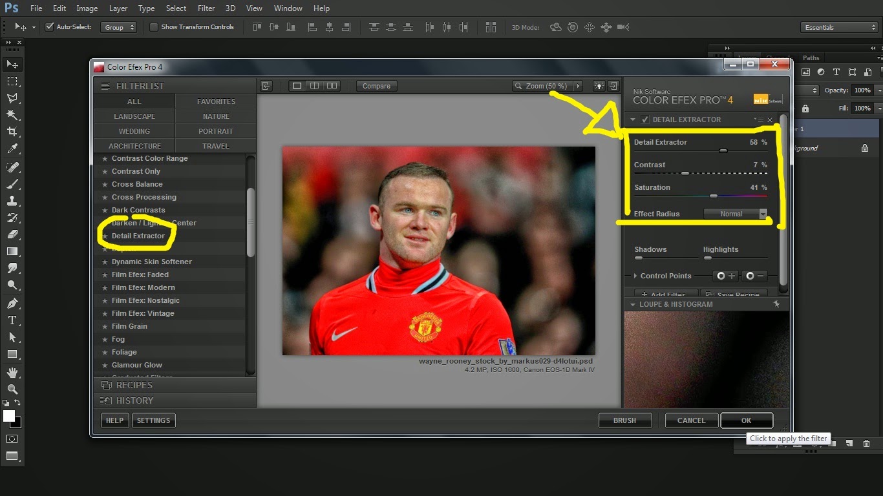Select the Rectangular Marquee tool
The width and height of the screenshot is (883, 496).
click(x=12, y=81)
